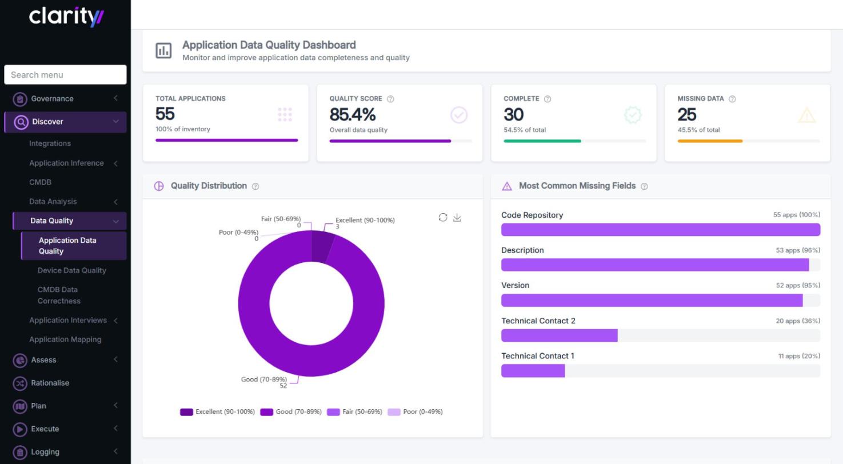843x464 pixels.
Task: Open Missing Data help icon
Action: click(x=733, y=99)
